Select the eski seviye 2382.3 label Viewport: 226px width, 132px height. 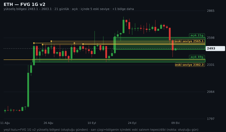[x=190, y=65]
